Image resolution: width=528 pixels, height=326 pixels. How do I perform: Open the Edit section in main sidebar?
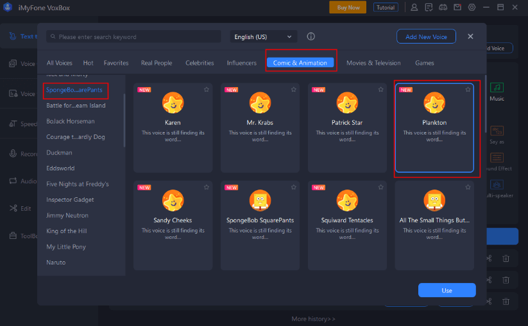coord(20,208)
